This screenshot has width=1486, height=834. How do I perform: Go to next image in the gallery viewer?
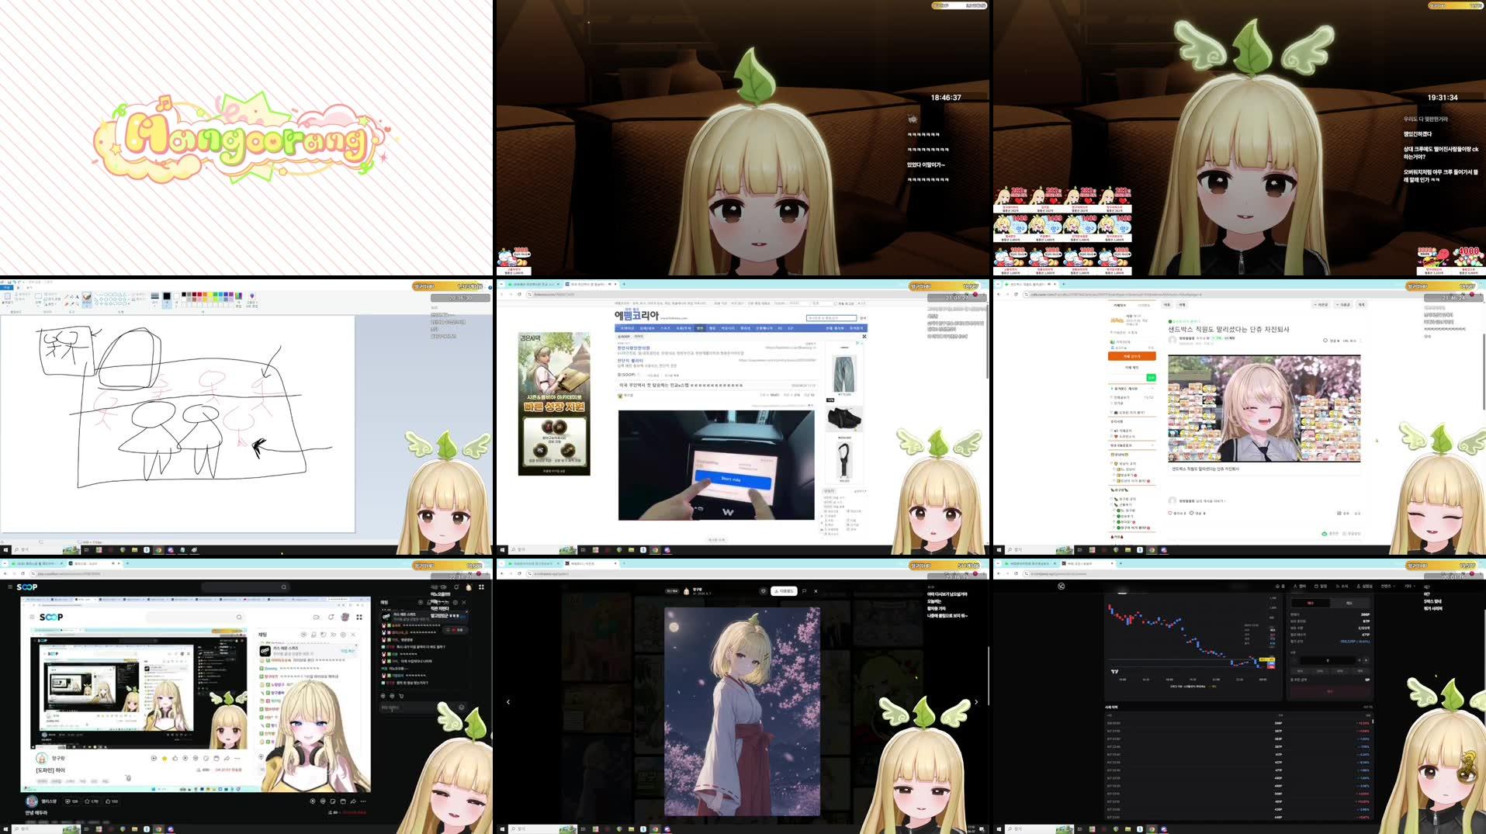coord(976,701)
